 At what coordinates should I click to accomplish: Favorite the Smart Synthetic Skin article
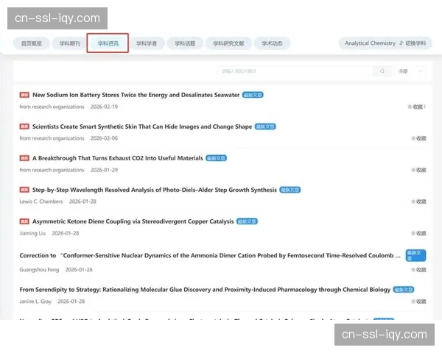click(x=418, y=138)
